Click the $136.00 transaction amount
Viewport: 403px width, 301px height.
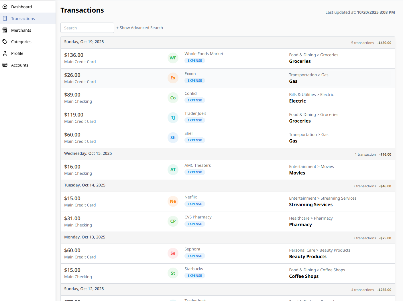pyautogui.click(x=74, y=55)
